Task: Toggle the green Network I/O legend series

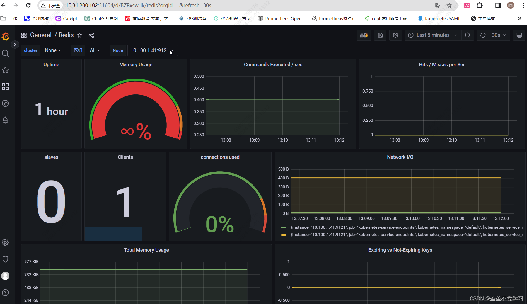Action: click(x=407, y=227)
